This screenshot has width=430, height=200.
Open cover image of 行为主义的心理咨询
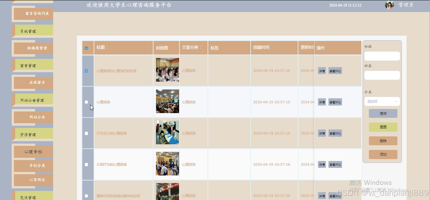(168, 132)
